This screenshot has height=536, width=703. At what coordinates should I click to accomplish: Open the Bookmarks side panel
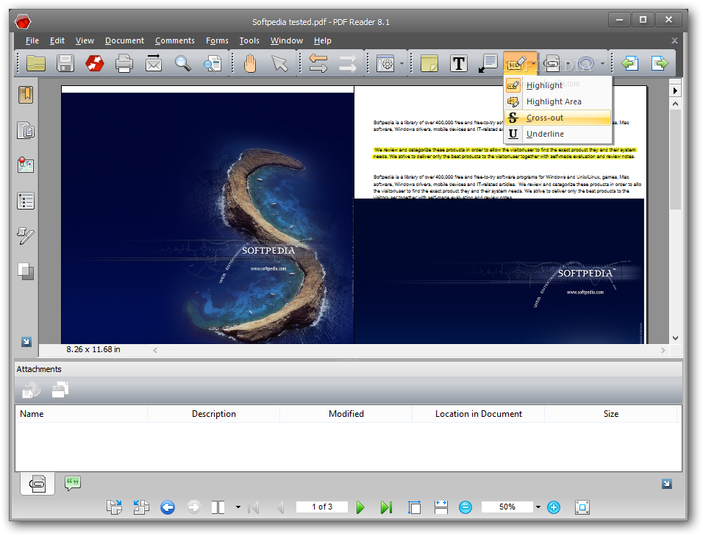(x=26, y=95)
